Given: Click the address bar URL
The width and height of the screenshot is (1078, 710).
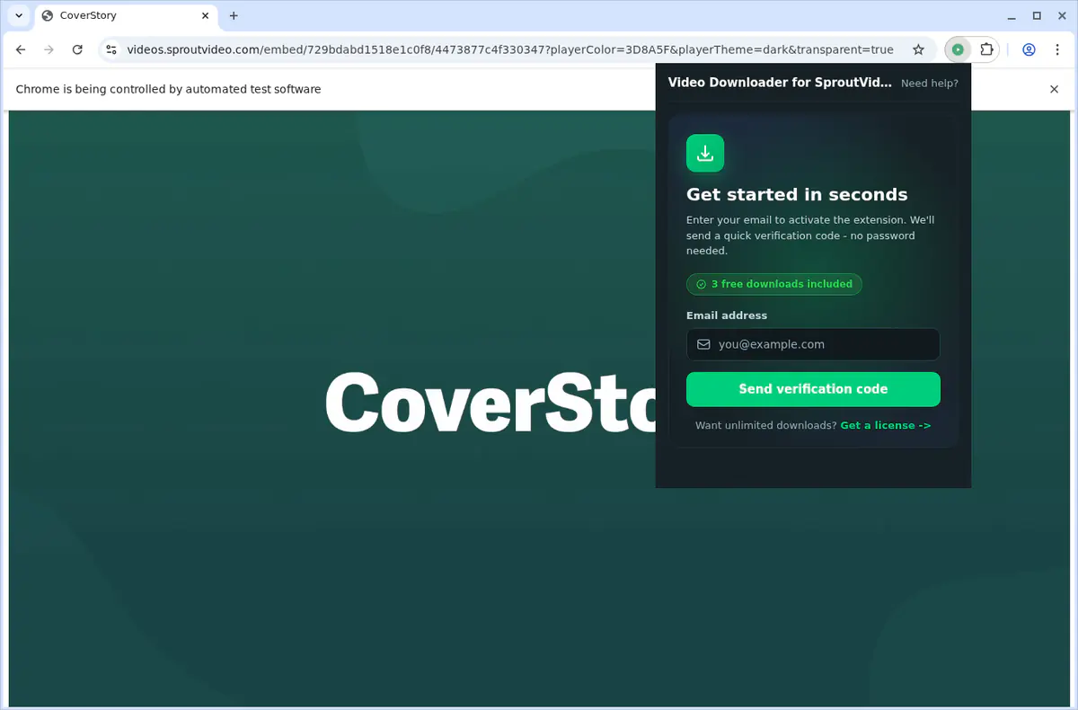Looking at the screenshot, I should [x=509, y=49].
